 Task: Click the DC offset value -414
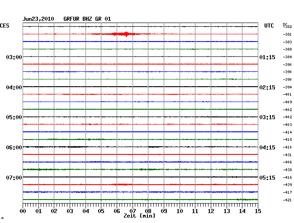coord(287,132)
